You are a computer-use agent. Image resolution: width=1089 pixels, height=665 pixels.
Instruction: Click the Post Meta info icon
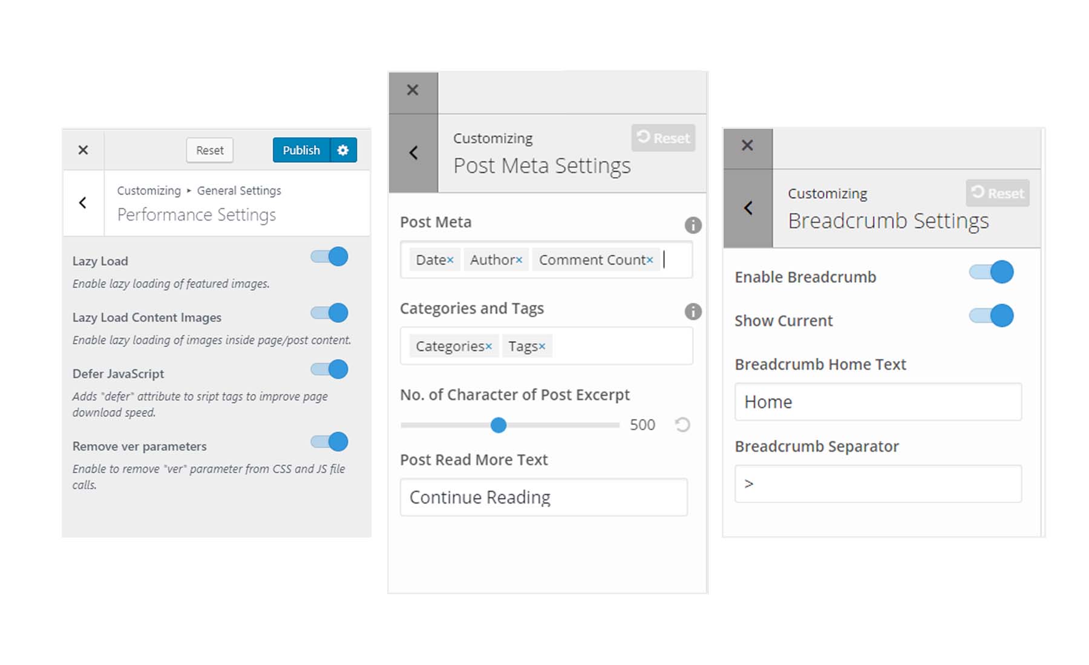pos(693,225)
